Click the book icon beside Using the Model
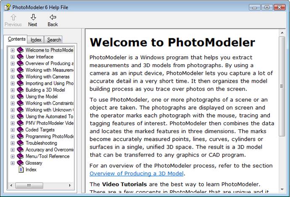 pos(21,97)
